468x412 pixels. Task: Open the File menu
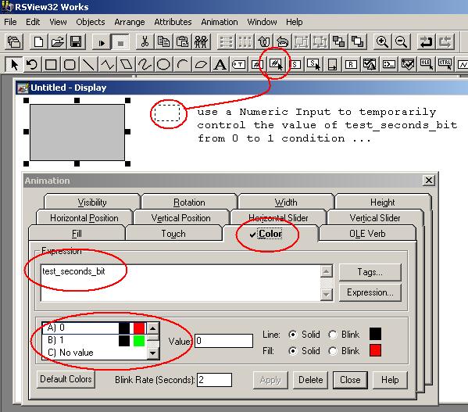click(x=10, y=22)
